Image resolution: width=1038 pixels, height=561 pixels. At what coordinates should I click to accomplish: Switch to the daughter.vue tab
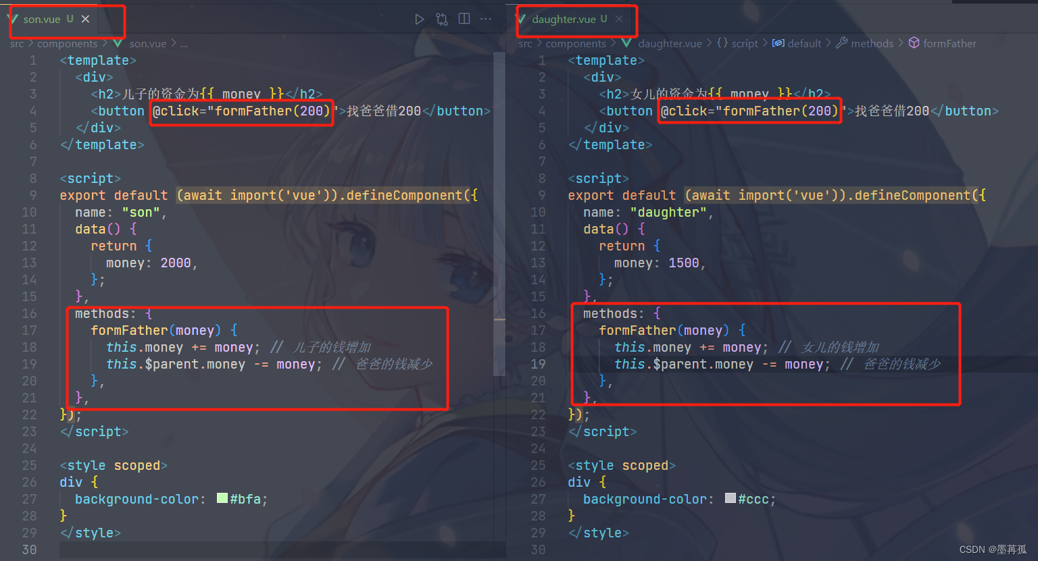click(564, 19)
